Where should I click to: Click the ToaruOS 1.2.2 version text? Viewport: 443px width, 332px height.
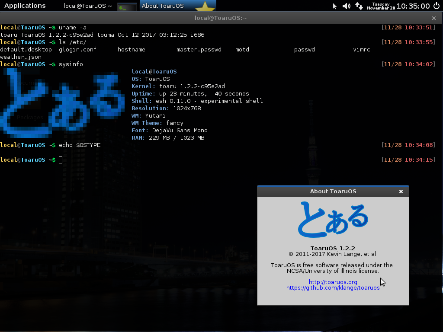coord(333,248)
